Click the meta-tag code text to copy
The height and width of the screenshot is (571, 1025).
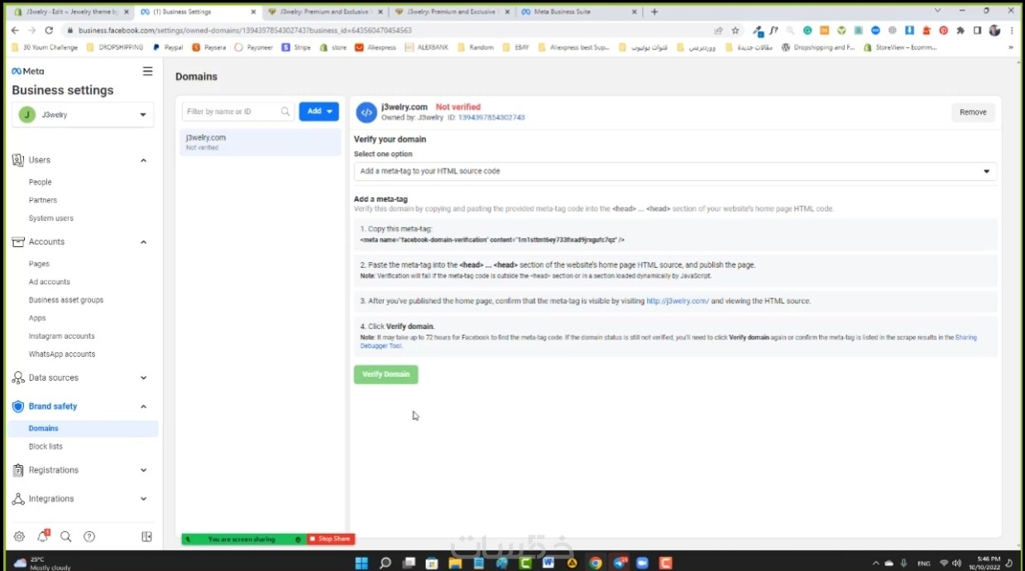tap(492, 240)
